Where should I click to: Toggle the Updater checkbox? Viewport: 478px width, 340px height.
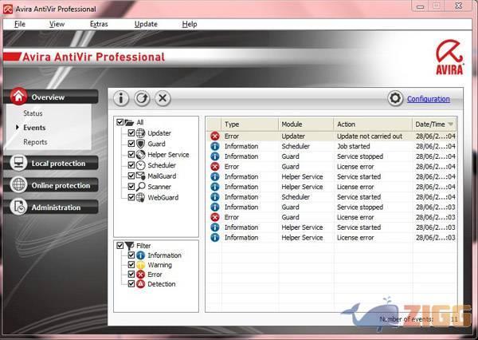[131, 132]
